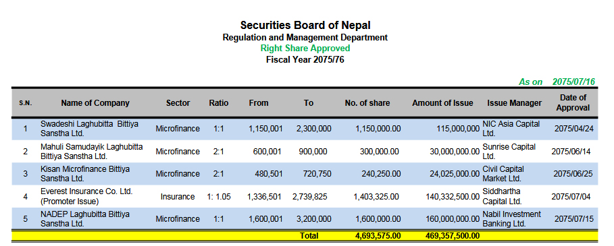Click the From value '1,150,001'

pos(265,129)
